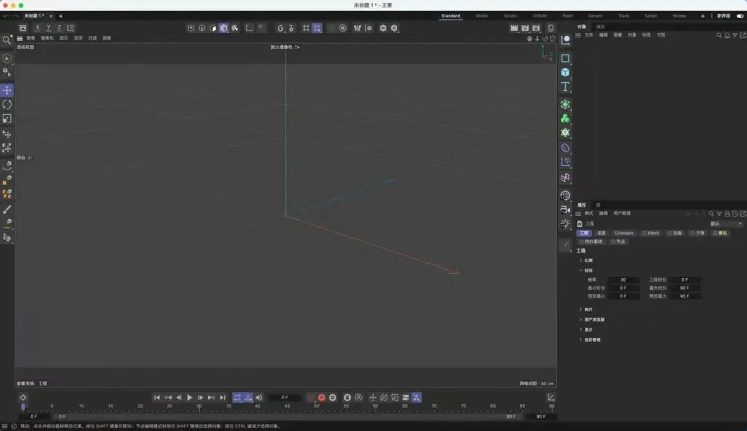Screen dimensions: 747x431
Task: Play the animation forward
Action: click(x=190, y=398)
